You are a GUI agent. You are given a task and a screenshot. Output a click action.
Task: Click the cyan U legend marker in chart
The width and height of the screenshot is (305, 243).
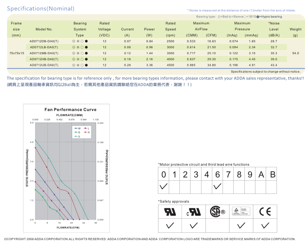76,137
